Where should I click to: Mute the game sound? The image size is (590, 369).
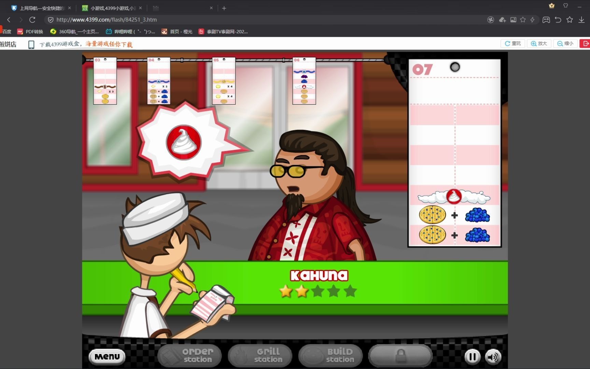click(x=493, y=357)
